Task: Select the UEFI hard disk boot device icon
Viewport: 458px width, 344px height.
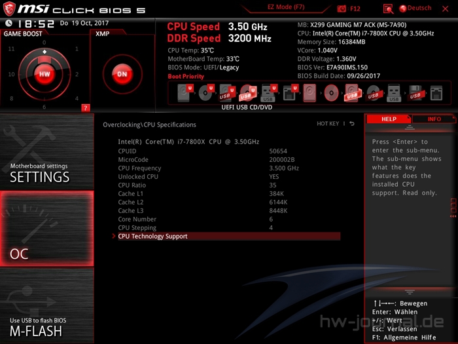Action: coord(185,93)
